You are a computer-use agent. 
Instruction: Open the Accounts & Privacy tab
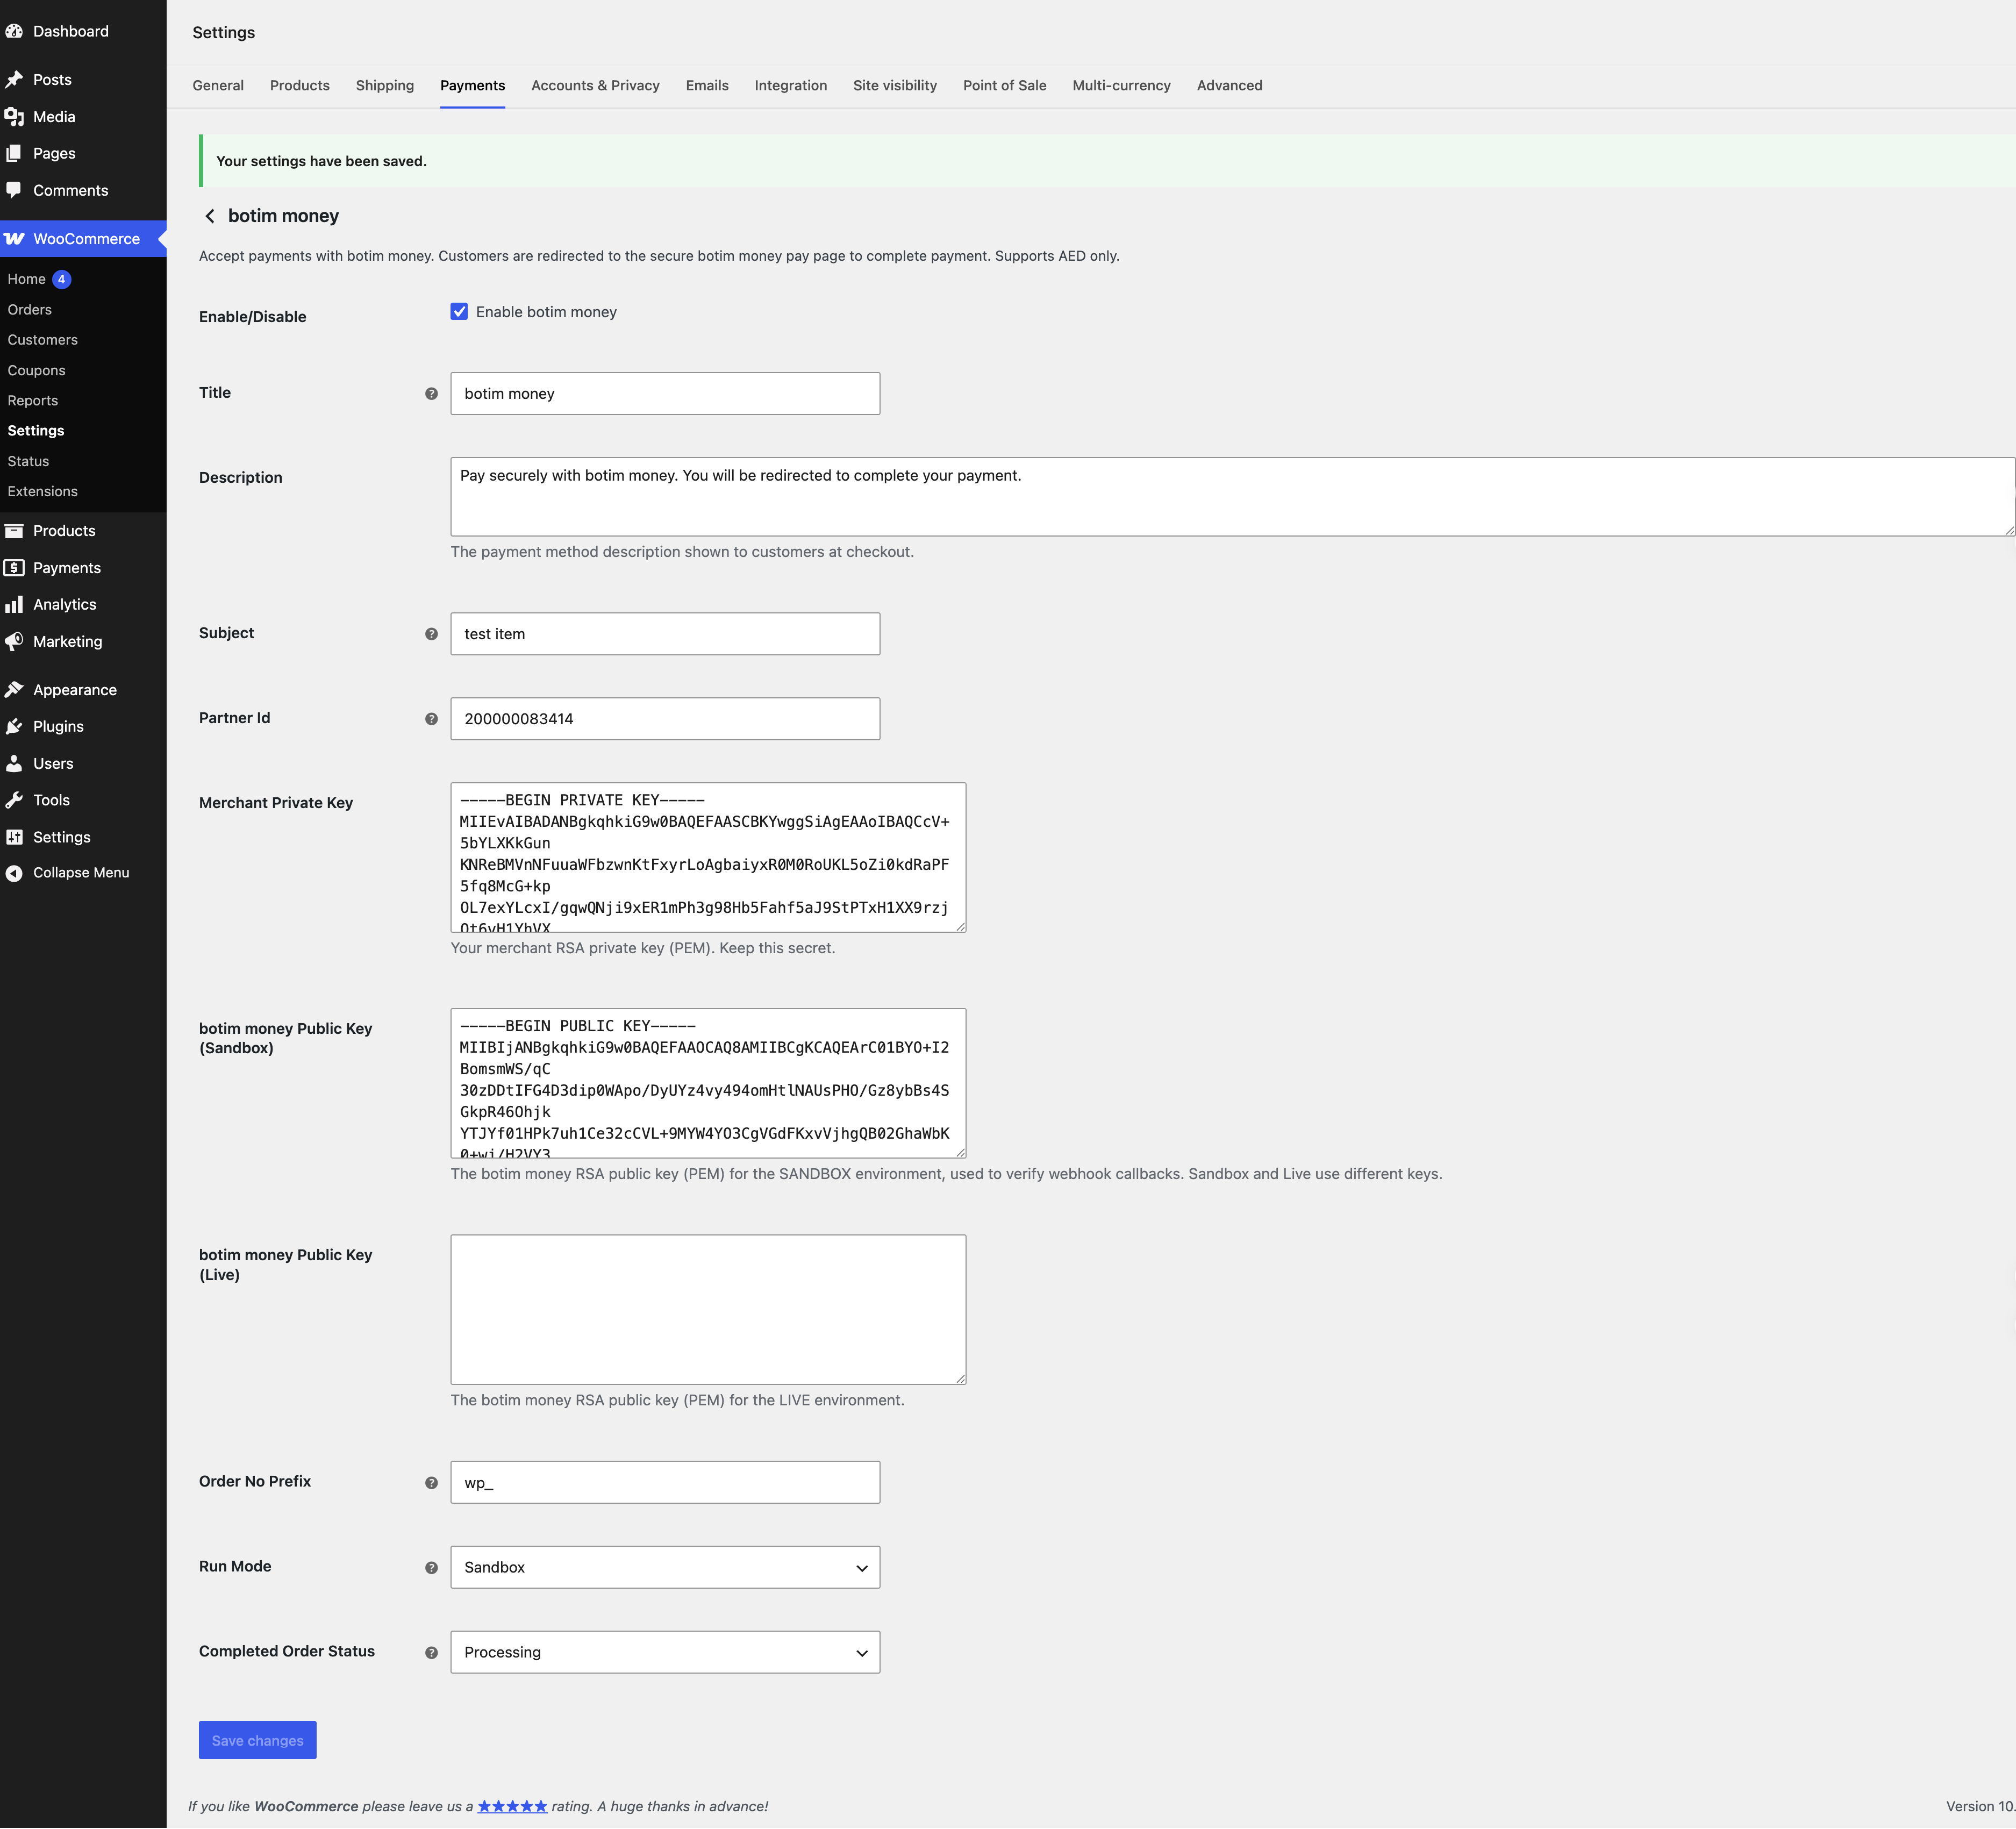(595, 86)
